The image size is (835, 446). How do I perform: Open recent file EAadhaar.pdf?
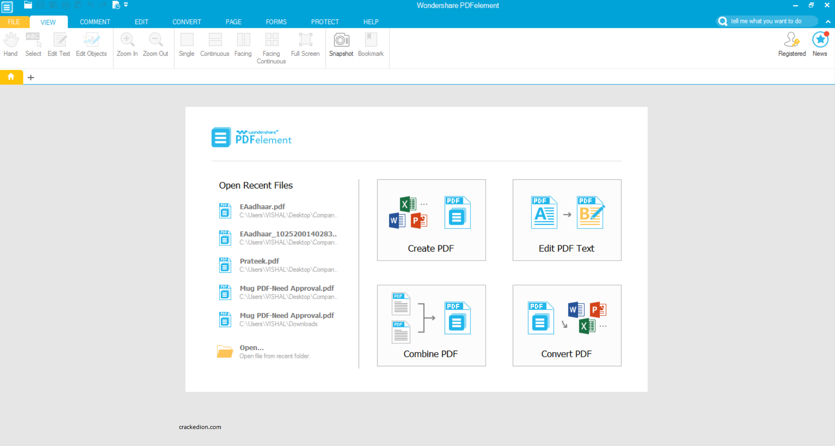click(279, 211)
